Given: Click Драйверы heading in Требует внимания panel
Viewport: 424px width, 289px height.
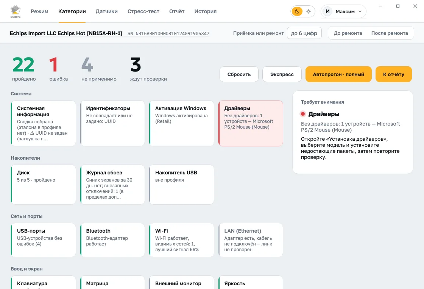Looking at the screenshot, I should click(x=324, y=114).
